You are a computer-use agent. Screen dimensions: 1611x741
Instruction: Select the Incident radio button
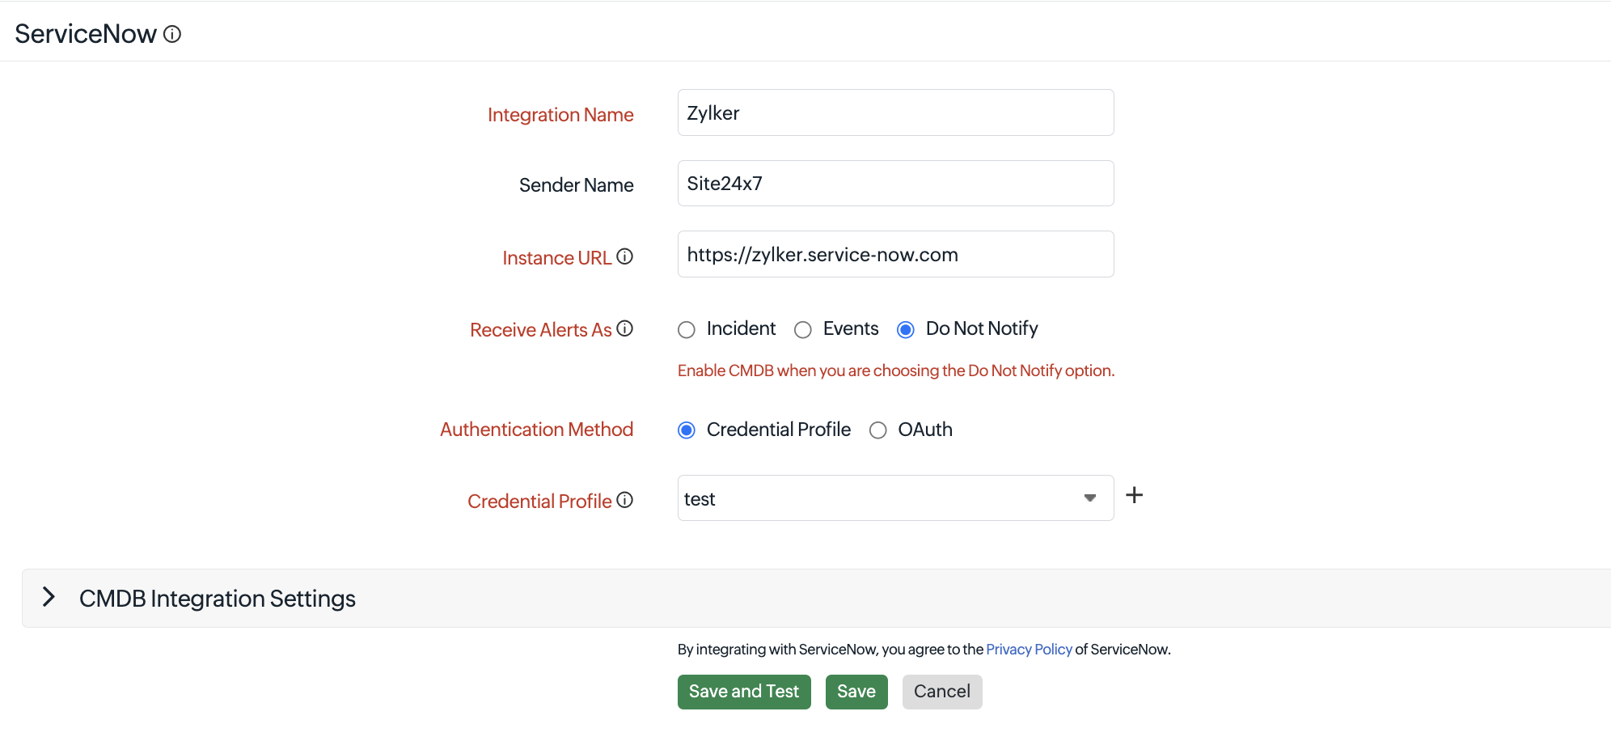pos(687,329)
